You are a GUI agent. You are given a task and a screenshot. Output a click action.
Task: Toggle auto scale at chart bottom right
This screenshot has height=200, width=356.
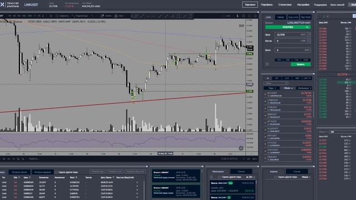click(255, 159)
